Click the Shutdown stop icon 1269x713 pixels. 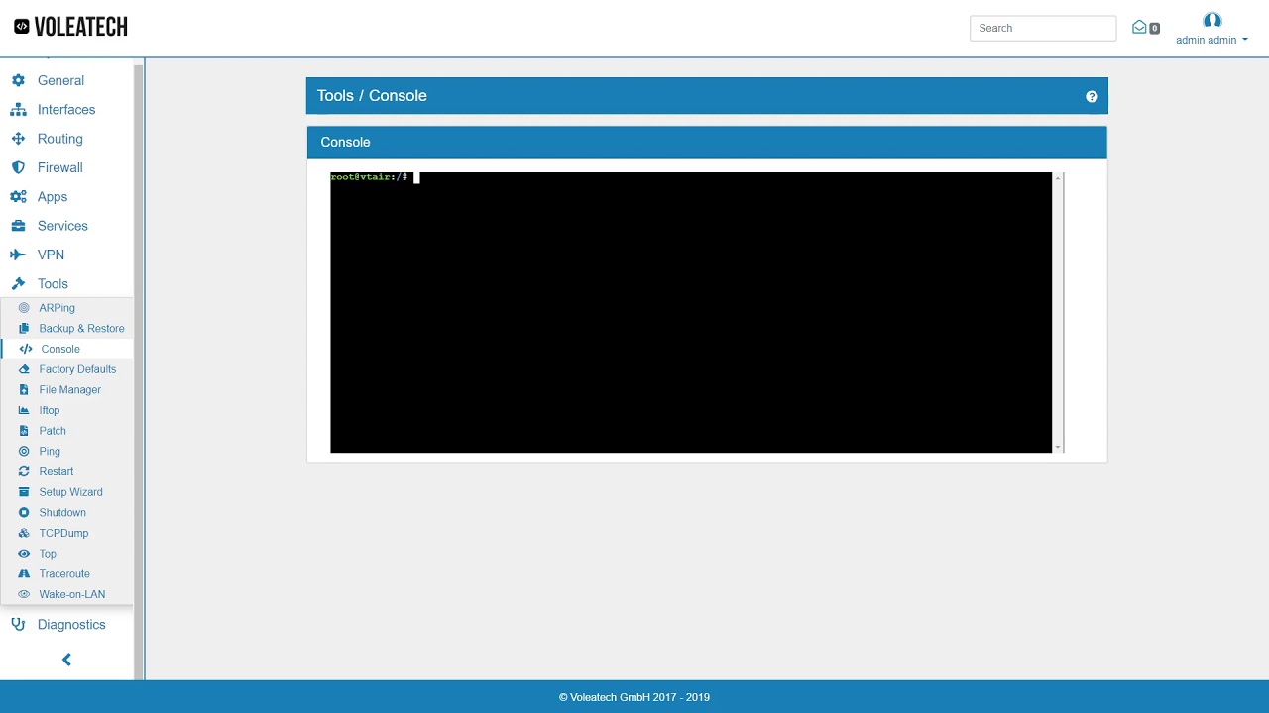coord(24,512)
